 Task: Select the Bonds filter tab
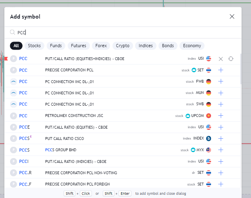[168, 46]
